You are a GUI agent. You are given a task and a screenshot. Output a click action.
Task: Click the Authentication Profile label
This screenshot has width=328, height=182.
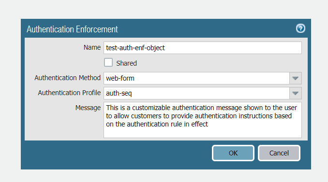tap(69, 93)
